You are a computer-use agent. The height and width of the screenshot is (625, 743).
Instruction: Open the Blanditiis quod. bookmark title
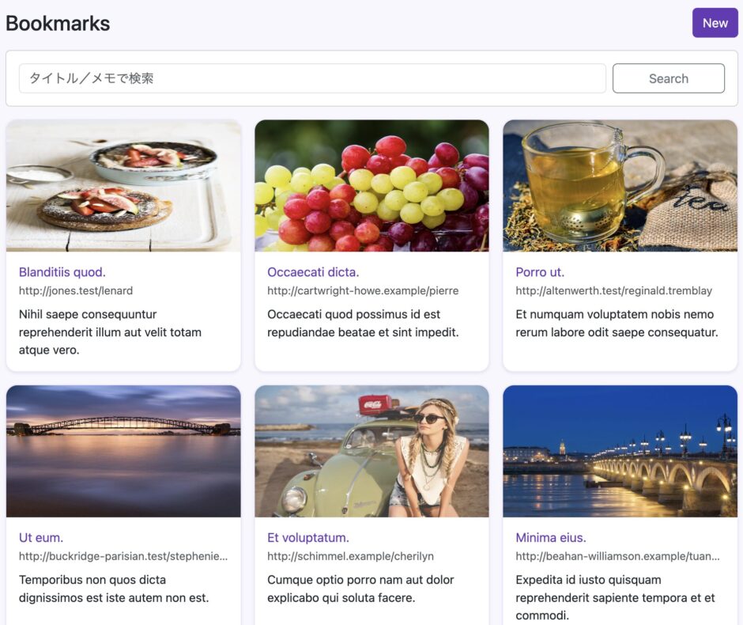click(62, 272)
